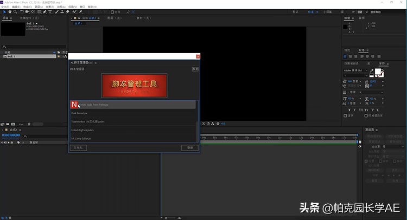Open the 编辑(E) menu
The image size is (407, 220).
[x=16, y=7]
